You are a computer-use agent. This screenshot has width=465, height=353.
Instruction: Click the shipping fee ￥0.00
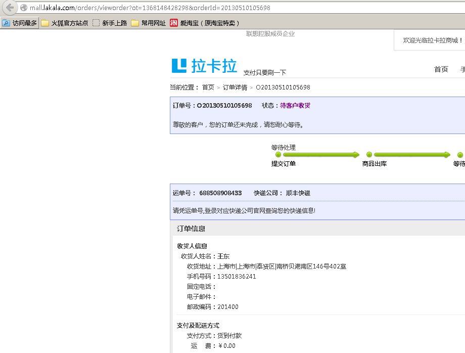227,346
